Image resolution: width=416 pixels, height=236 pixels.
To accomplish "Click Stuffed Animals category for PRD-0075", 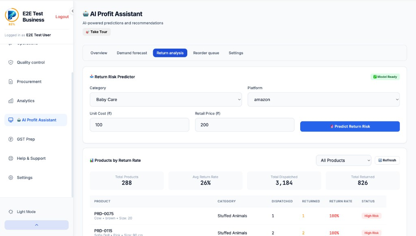I will point(232,216).
